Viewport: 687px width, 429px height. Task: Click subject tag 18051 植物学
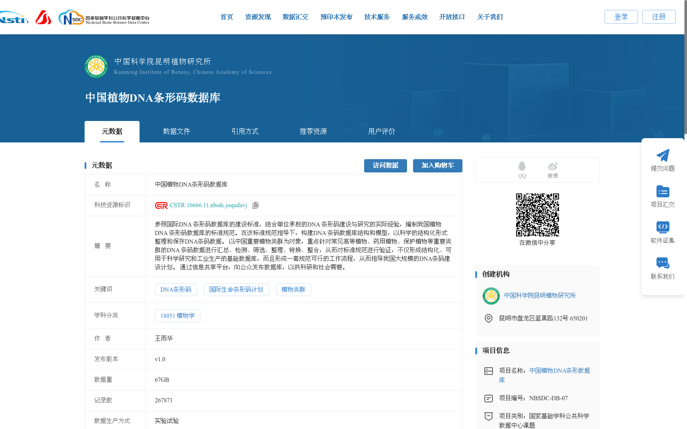click(x=178, y=316)
